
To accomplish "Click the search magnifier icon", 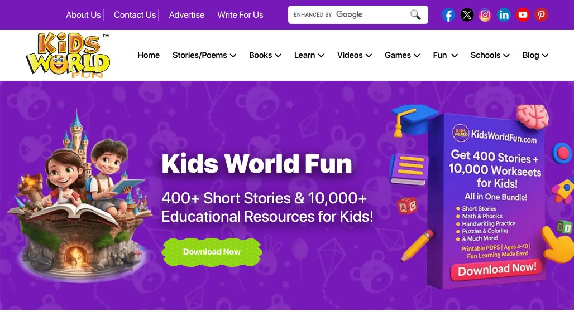I will [415, 15].
